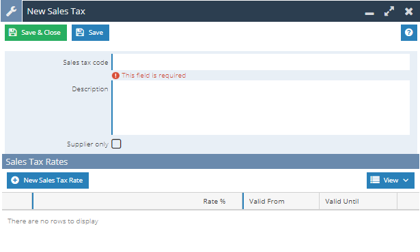Open the View dropdown menu
This screenshot has height=252, width=420.
[390, 180]
